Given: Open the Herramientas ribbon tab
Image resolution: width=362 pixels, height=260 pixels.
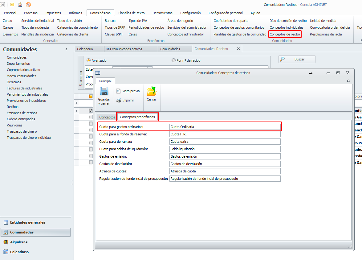Looking at the screenshot, I should [x=162, y=13].
